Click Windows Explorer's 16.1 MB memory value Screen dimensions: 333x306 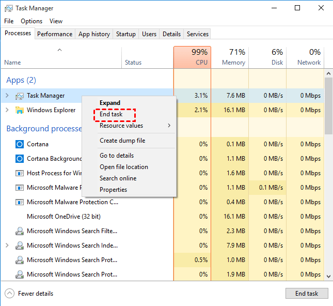234,110
